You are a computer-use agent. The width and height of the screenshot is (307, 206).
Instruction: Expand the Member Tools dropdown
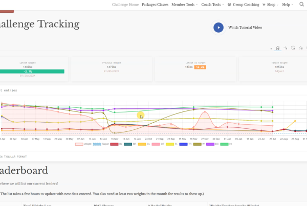(x=184, y=5)
